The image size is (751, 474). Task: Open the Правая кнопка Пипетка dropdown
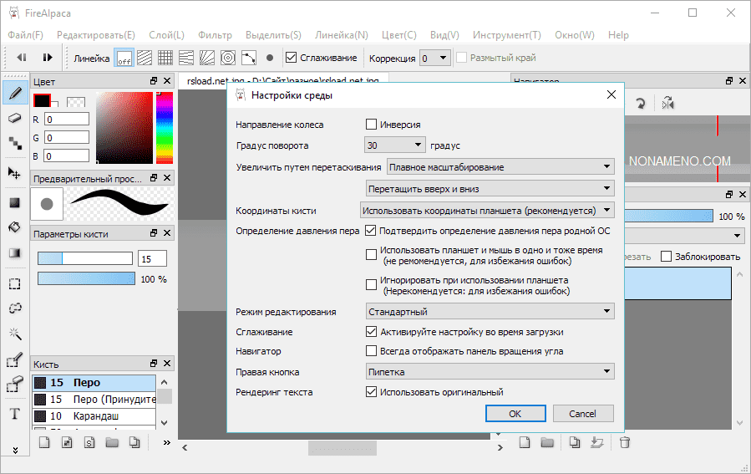coord(489,372)
